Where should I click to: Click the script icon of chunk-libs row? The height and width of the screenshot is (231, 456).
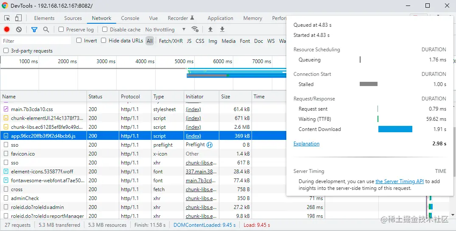[6, 127]
